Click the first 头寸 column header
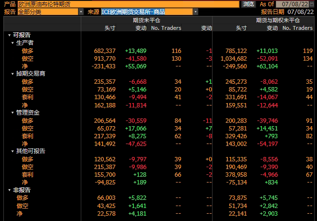This screenshot has width=317, height=221. 110,28
